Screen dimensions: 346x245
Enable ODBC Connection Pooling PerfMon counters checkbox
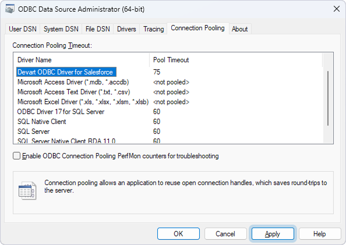16,156
